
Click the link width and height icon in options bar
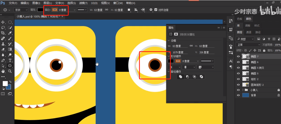(107, 10)
